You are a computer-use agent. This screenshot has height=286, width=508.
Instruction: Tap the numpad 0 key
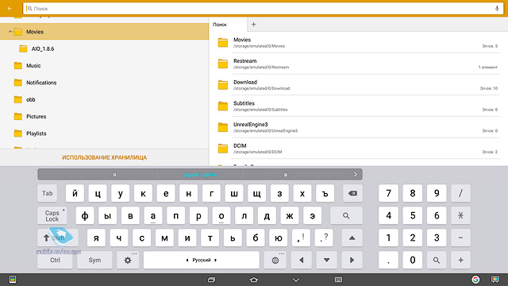click(413, 260)
